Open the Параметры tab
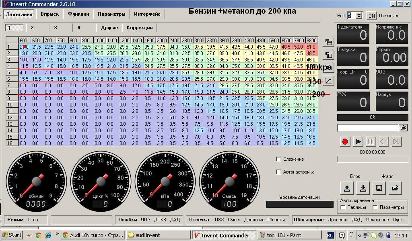412x241 pixels. pos(111,14)
